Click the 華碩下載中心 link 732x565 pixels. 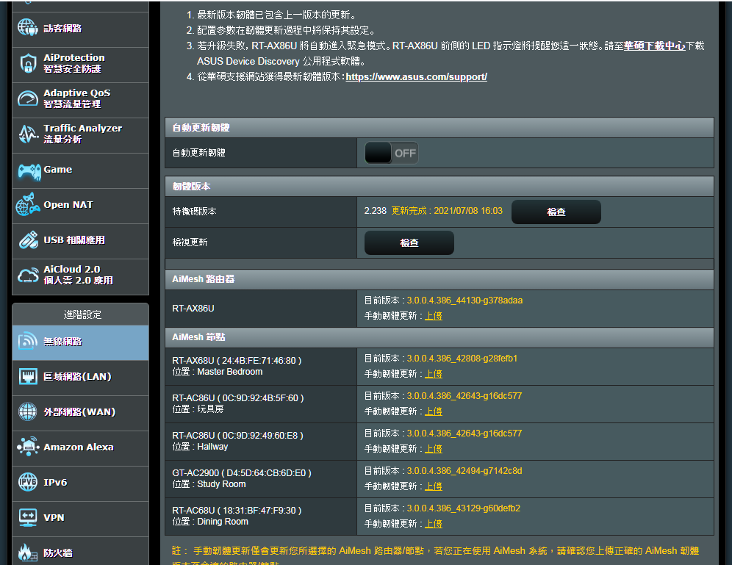coord(654,46)
